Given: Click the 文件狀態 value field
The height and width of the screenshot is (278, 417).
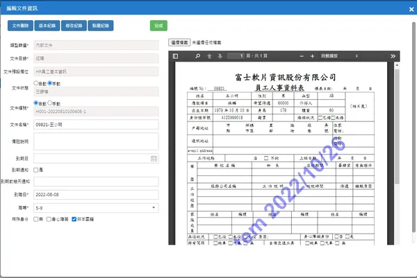Looking at the screenshot, I should [x=96, y=92].
